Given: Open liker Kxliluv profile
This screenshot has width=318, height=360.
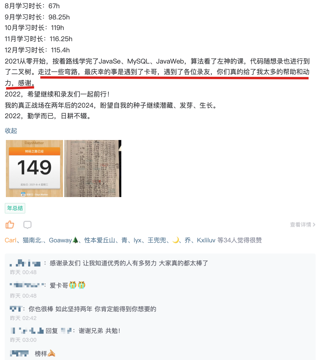Looking at the screenshot, I should pos(206,240).
